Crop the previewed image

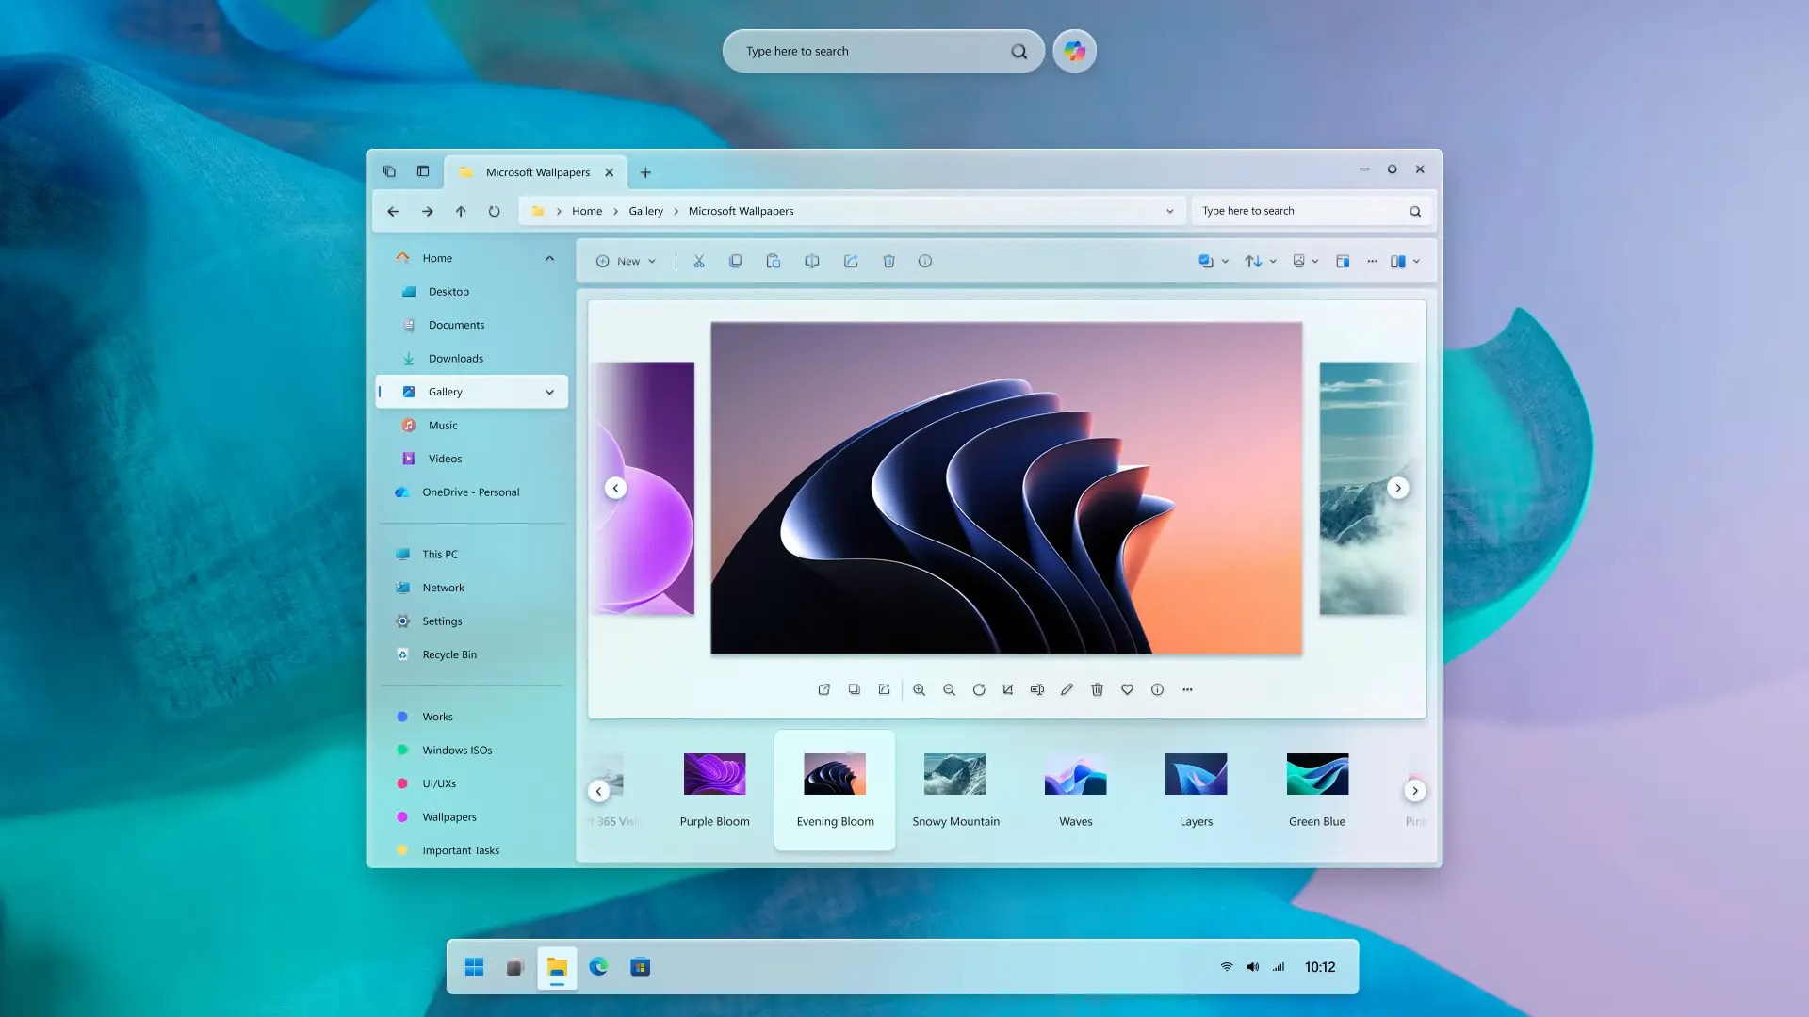tap(1007, 689)
